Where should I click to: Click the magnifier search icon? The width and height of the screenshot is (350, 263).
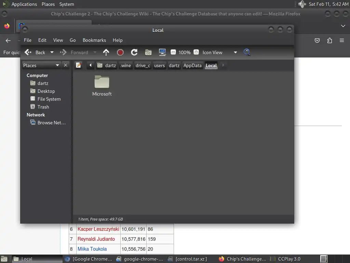[x=247, y=52]
